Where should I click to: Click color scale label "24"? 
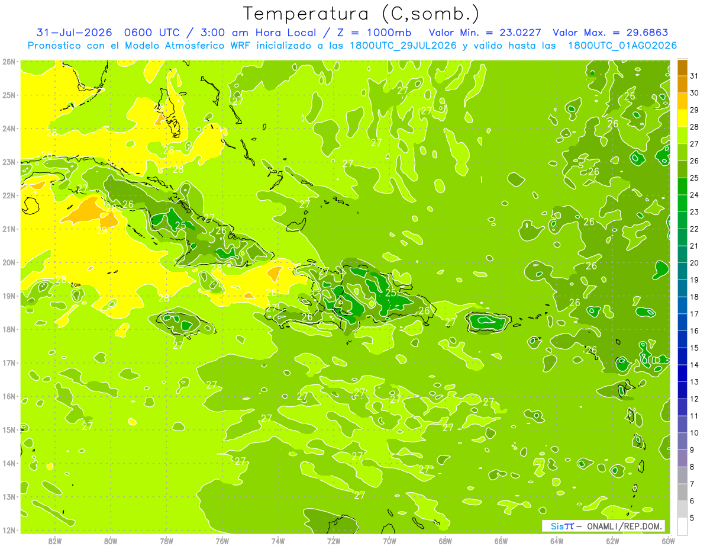point(695,194)
